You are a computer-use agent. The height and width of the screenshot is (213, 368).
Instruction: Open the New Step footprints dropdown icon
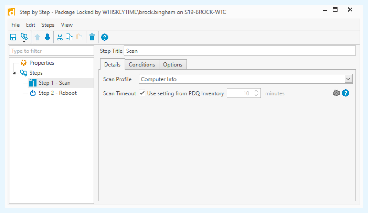24,38
